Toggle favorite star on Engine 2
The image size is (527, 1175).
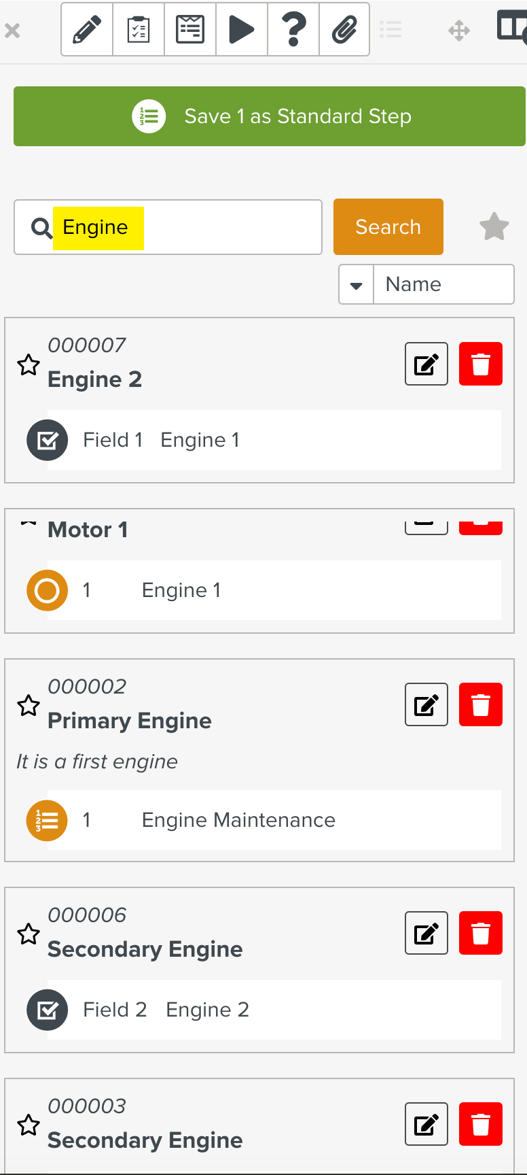pos(29,365)
